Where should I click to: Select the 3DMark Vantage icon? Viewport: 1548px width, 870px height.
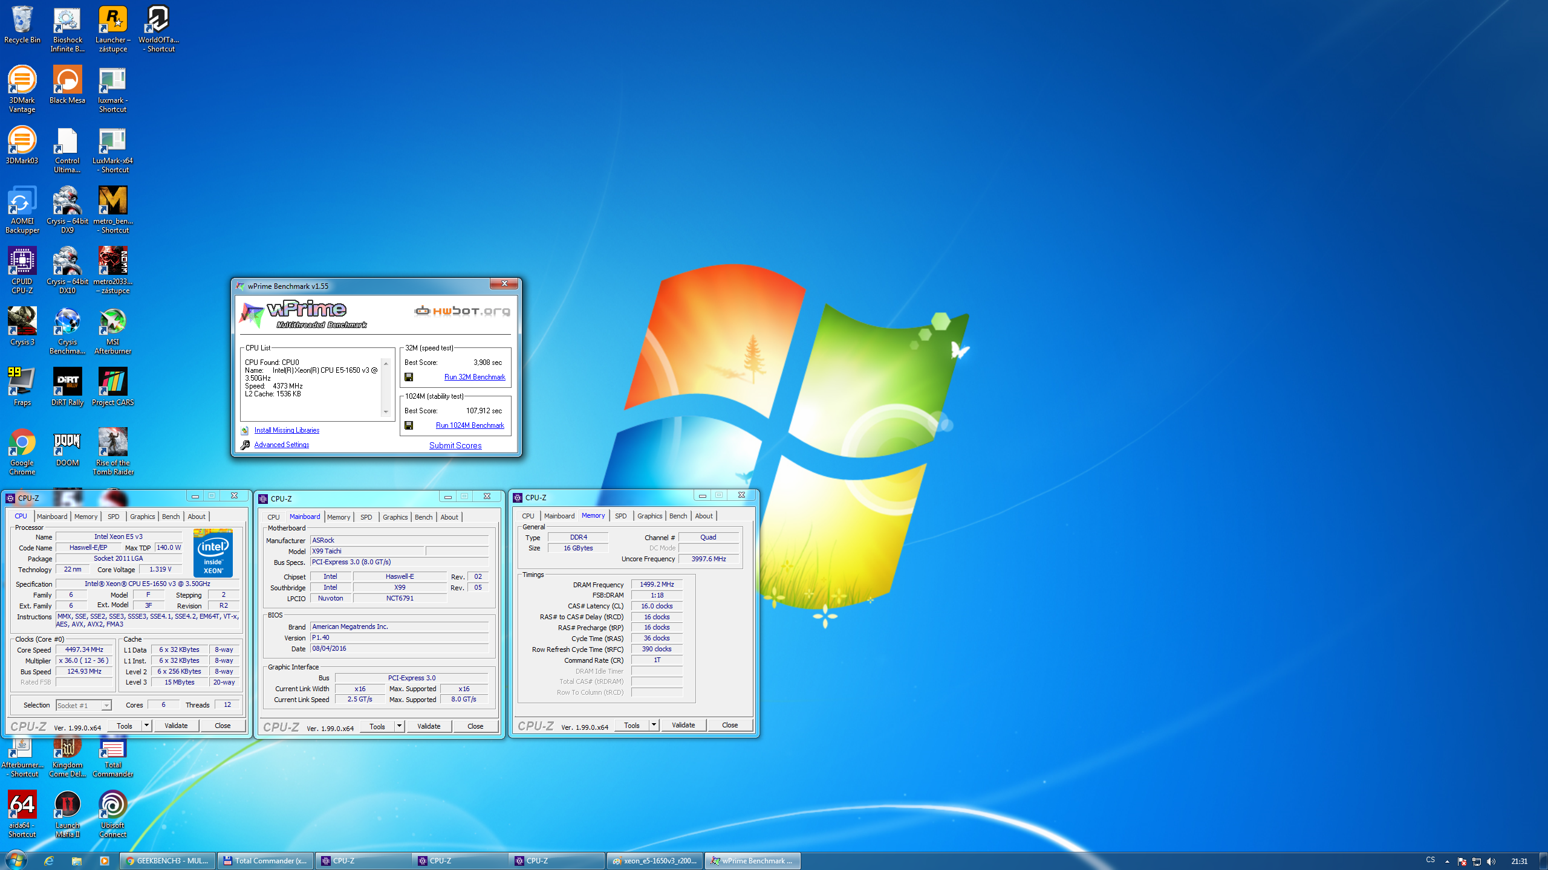22,89
